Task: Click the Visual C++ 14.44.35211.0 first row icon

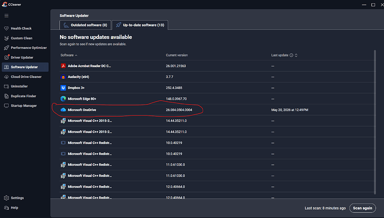Action: tap(63, 121)
